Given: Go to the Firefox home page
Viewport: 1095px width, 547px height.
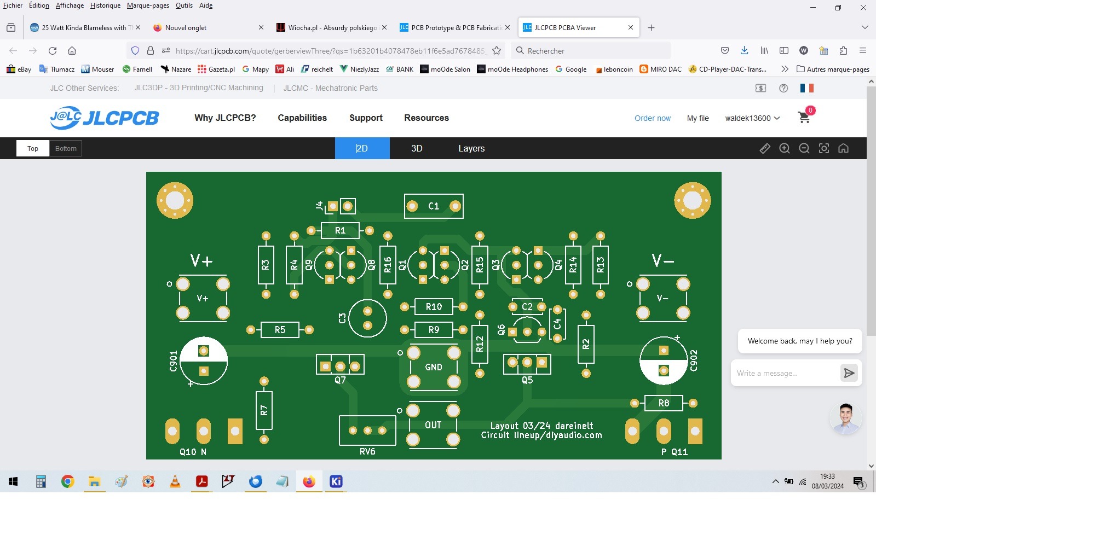Looking at the screenshot, I should 72,50.
